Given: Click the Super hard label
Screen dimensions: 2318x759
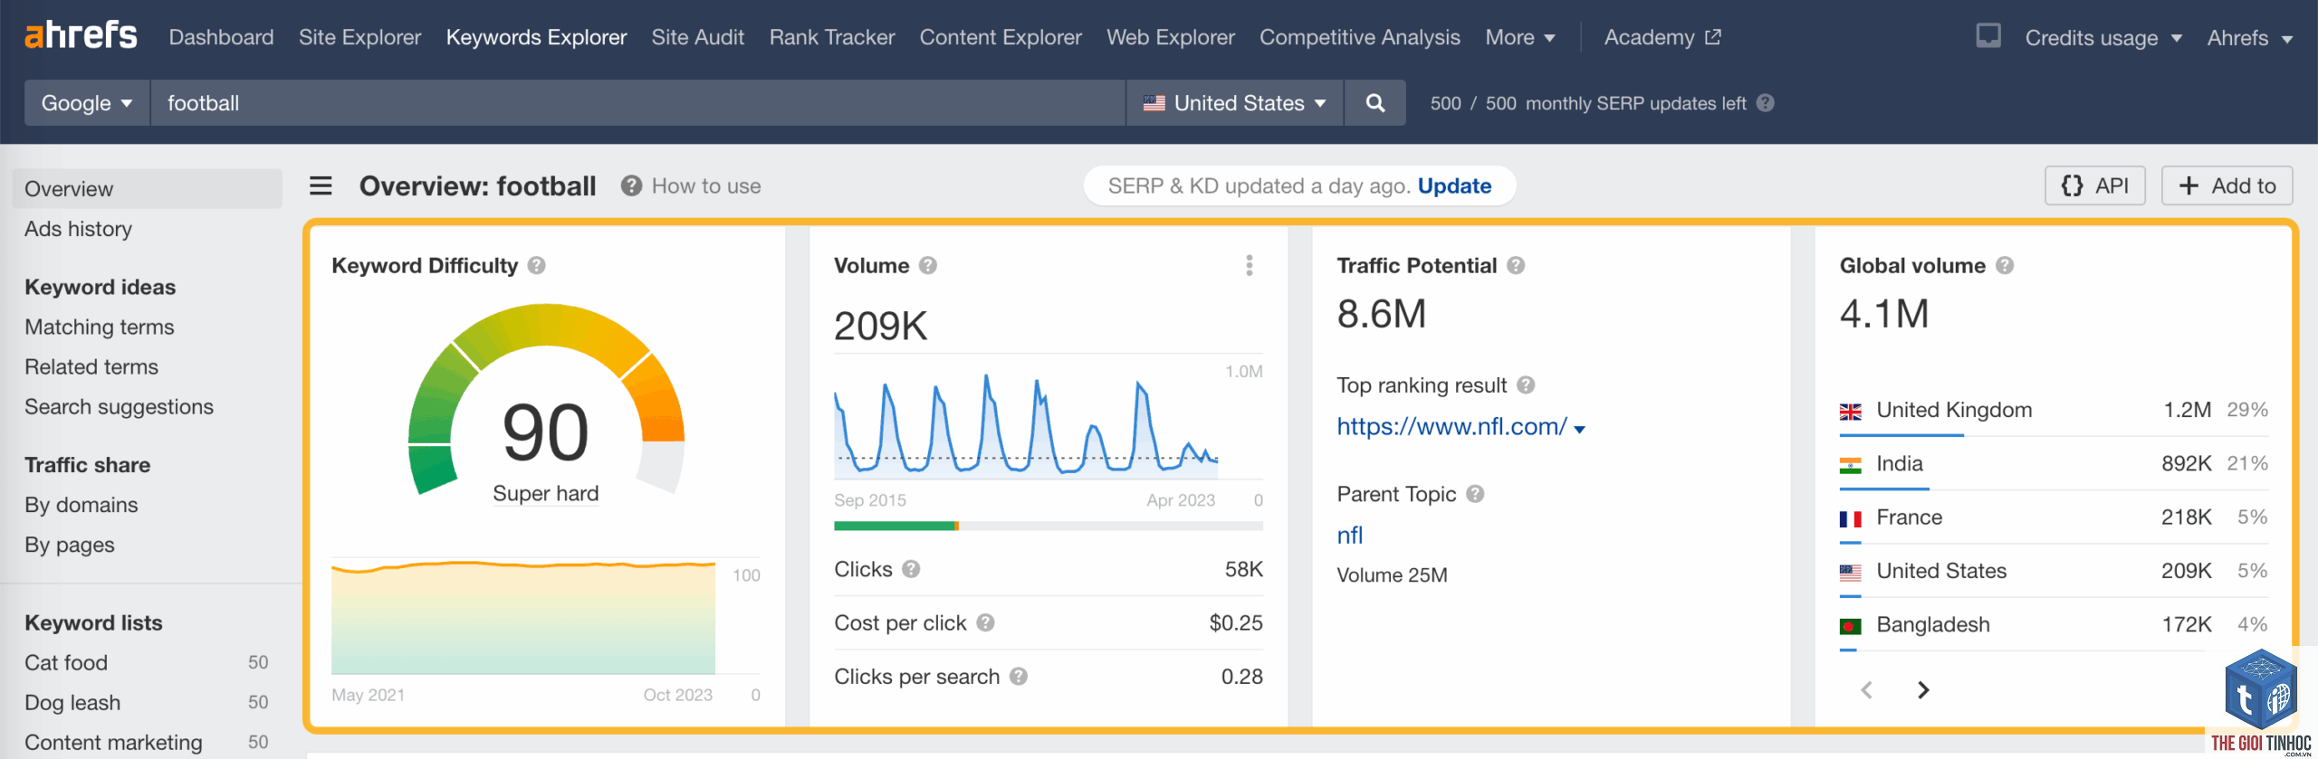Looking at the screenshot, I should coord(545,494).
